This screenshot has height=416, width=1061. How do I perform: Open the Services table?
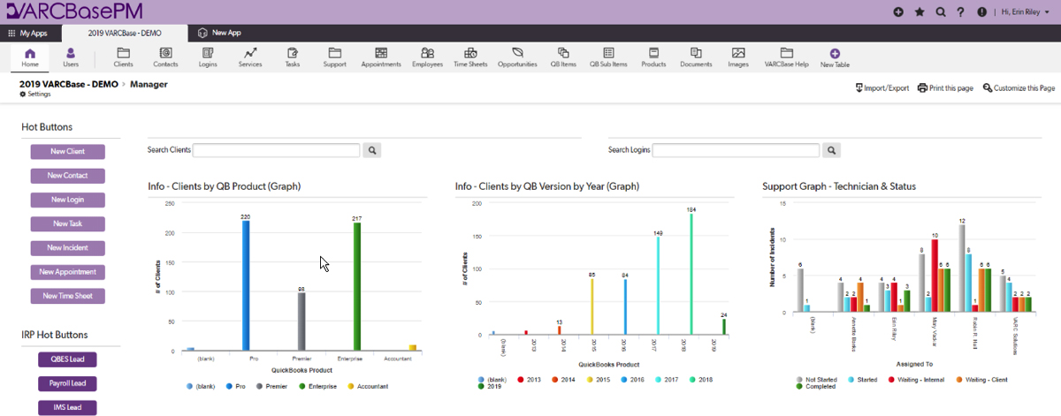click(250, 57)
